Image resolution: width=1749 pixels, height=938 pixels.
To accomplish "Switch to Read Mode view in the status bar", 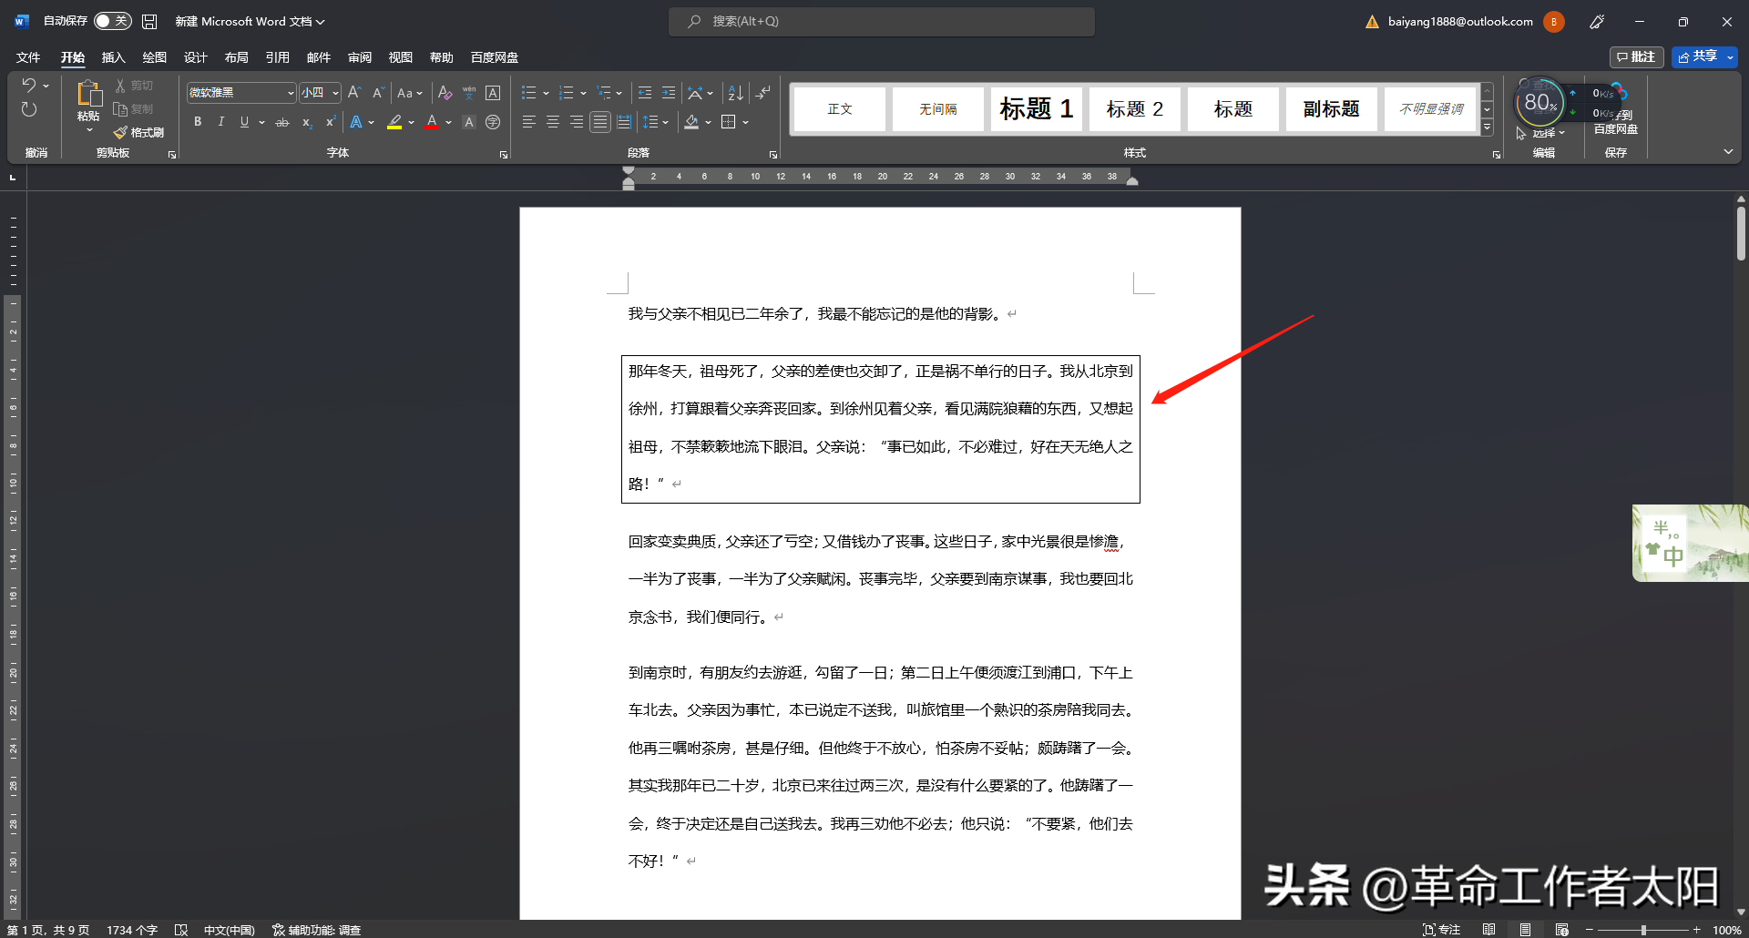I will click(x=1488, y=930).
